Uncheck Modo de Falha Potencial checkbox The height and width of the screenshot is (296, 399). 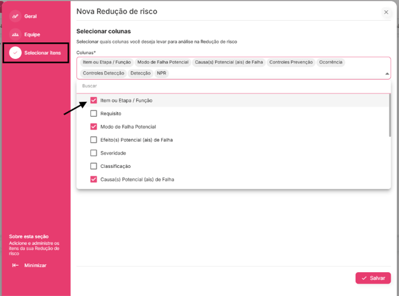[x=93, y=127]
